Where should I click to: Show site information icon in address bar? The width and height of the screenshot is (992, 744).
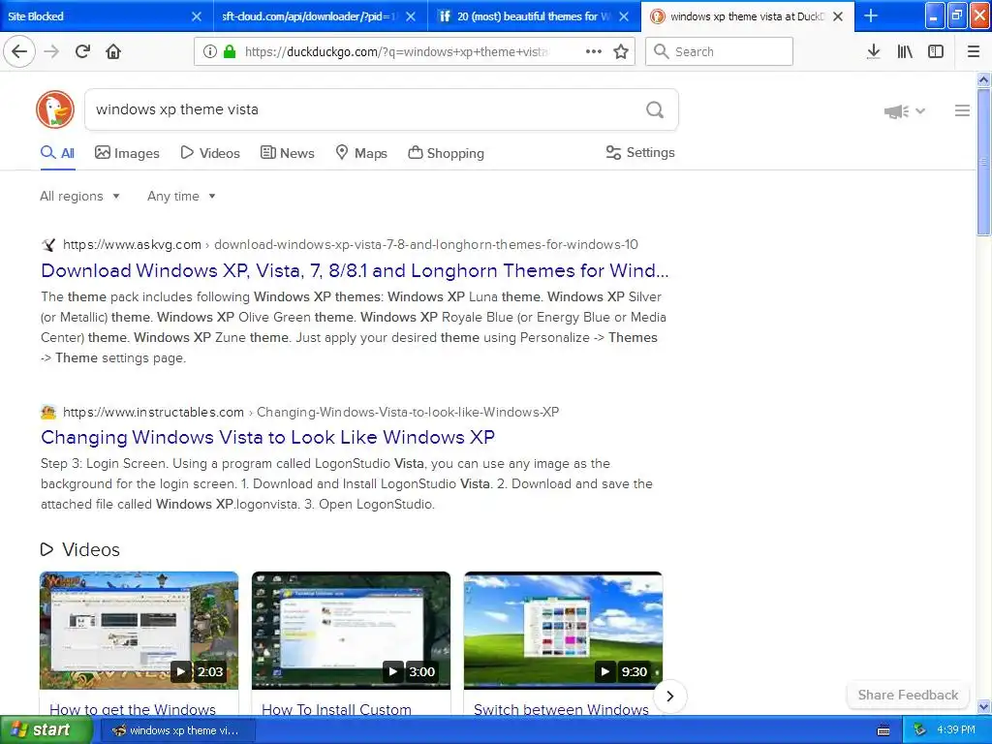[210, 51]
